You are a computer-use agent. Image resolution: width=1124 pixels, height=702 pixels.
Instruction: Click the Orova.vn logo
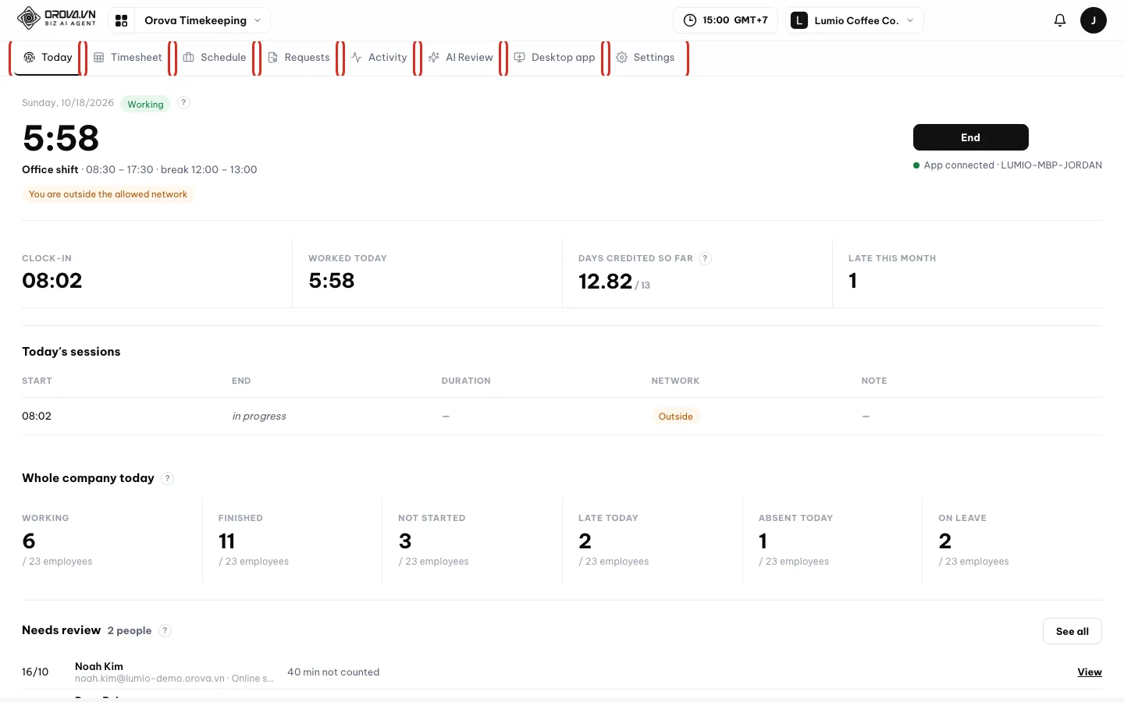pyautogui.click(x=56, y=18)
